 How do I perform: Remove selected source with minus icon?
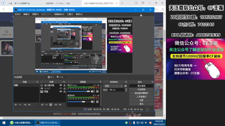coord(46,105)
